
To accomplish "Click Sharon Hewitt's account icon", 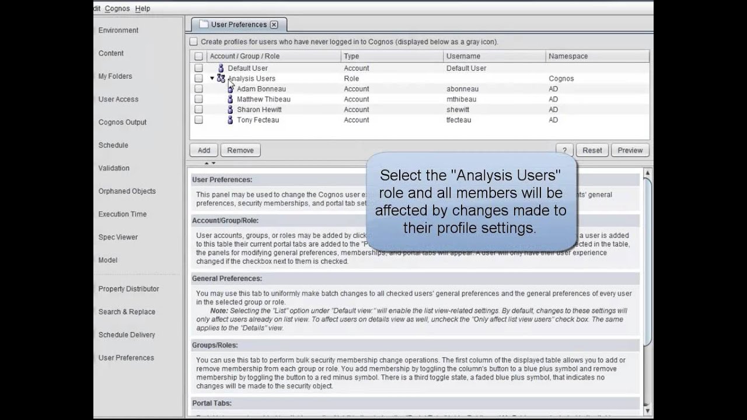I will point(230,110).
